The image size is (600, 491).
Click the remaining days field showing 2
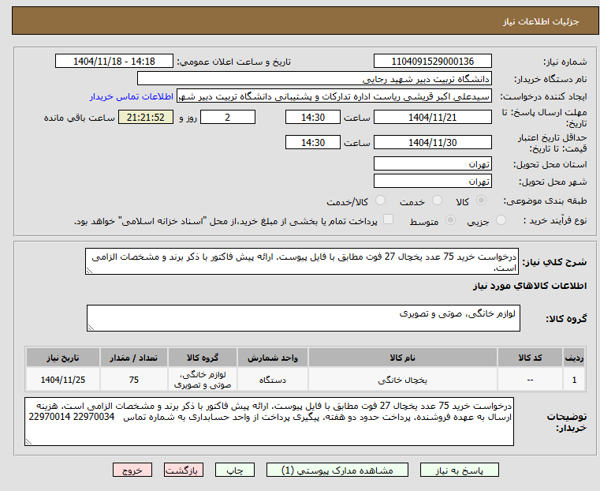[x=228, y=117]
